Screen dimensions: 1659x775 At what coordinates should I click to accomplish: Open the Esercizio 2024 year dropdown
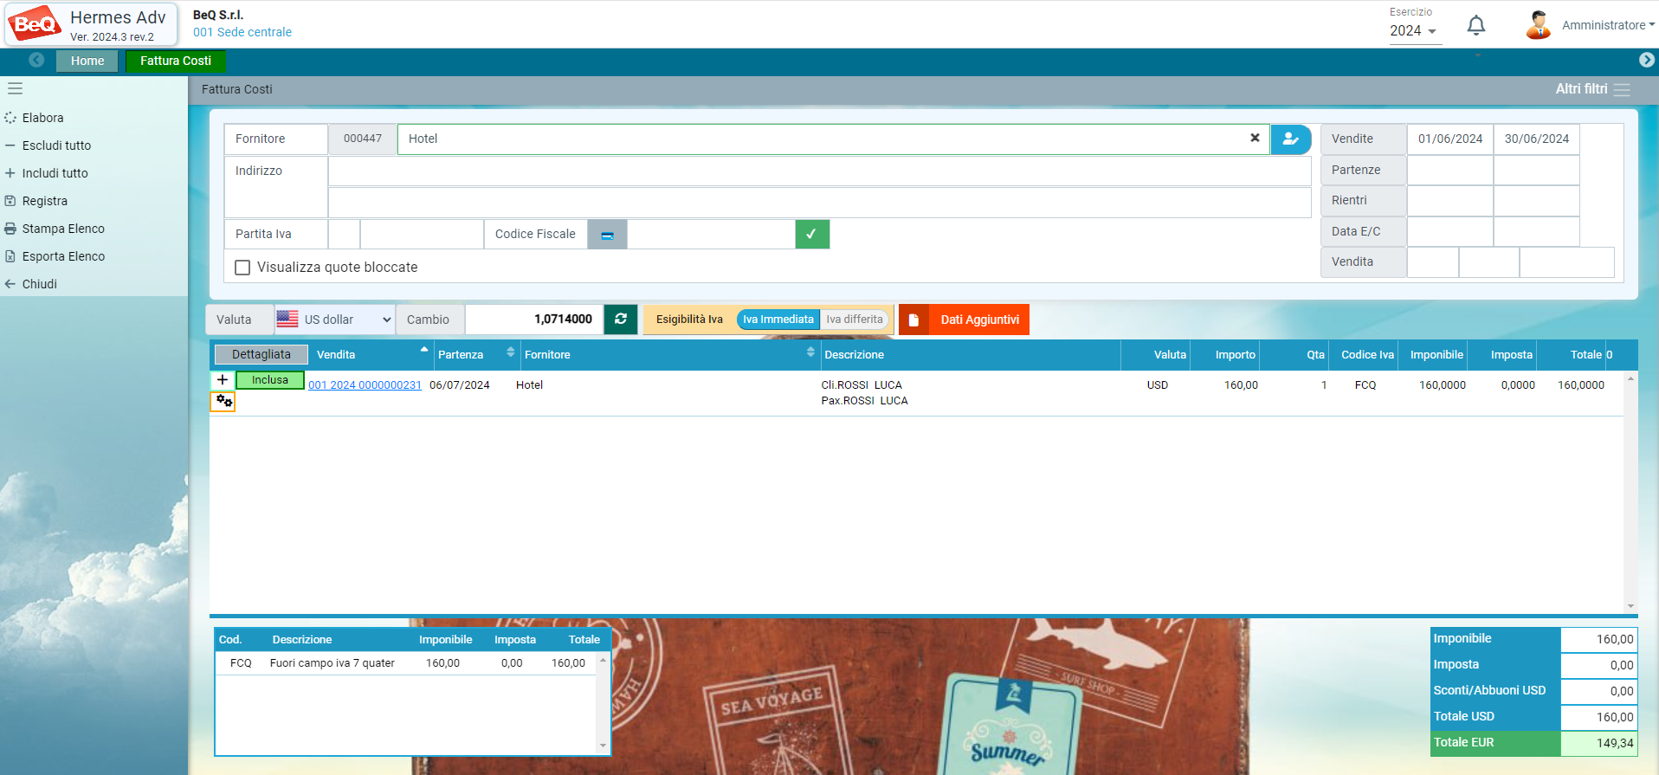(x=1414, y=31)
